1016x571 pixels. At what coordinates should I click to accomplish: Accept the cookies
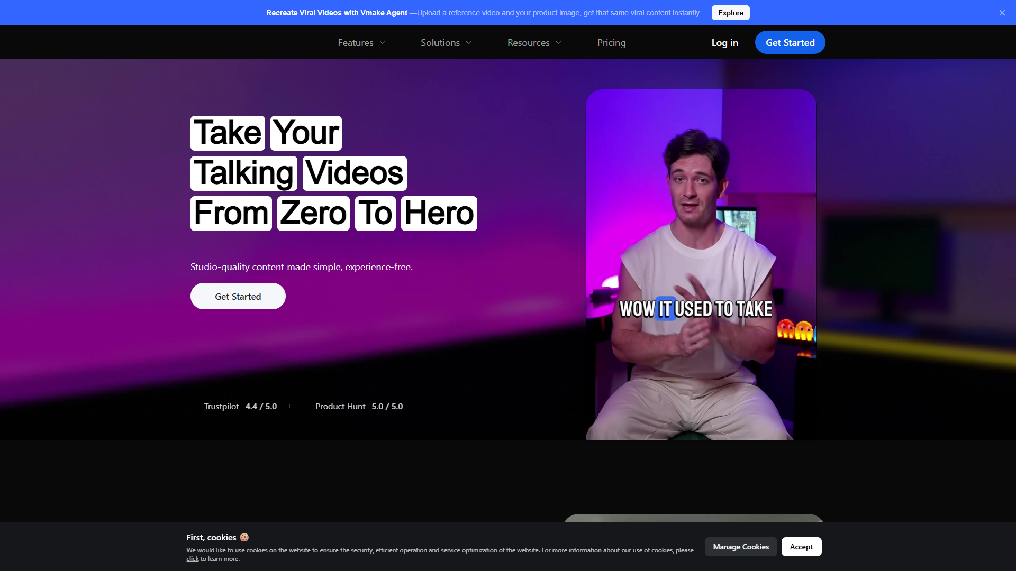pos(801,547)
